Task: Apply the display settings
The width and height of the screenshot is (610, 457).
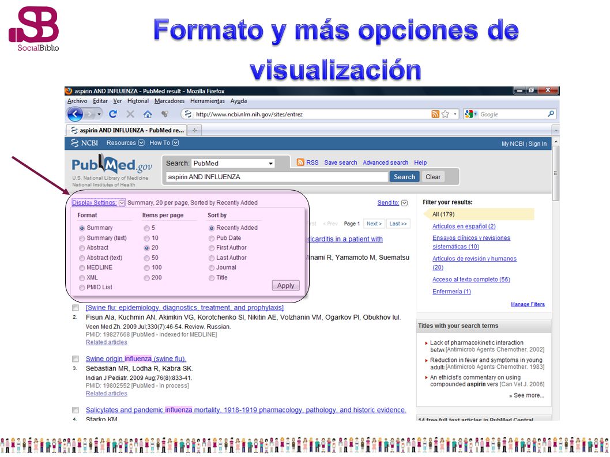Action: (x=285, y=285)
